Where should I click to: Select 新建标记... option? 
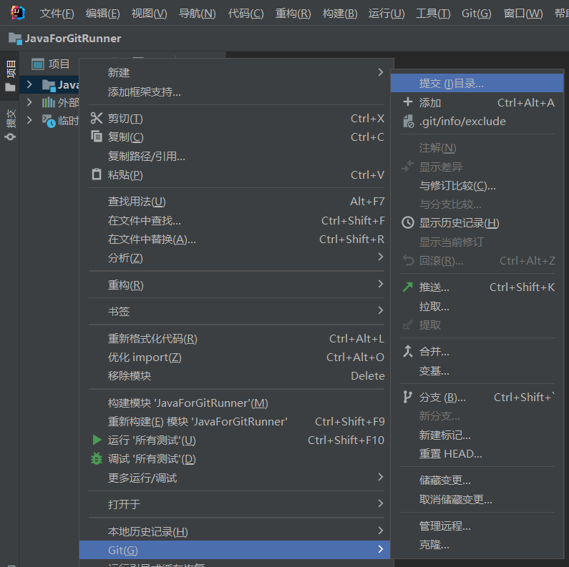[x=477, y=435]
